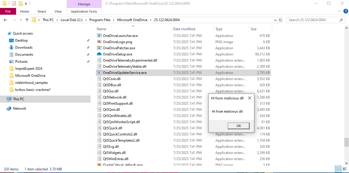
Task: Click the Qt5Svg.dll file icon
Action: click(99, 147)
